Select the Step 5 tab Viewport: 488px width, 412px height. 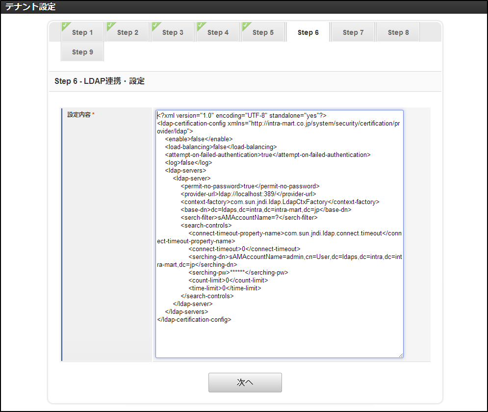263,32
